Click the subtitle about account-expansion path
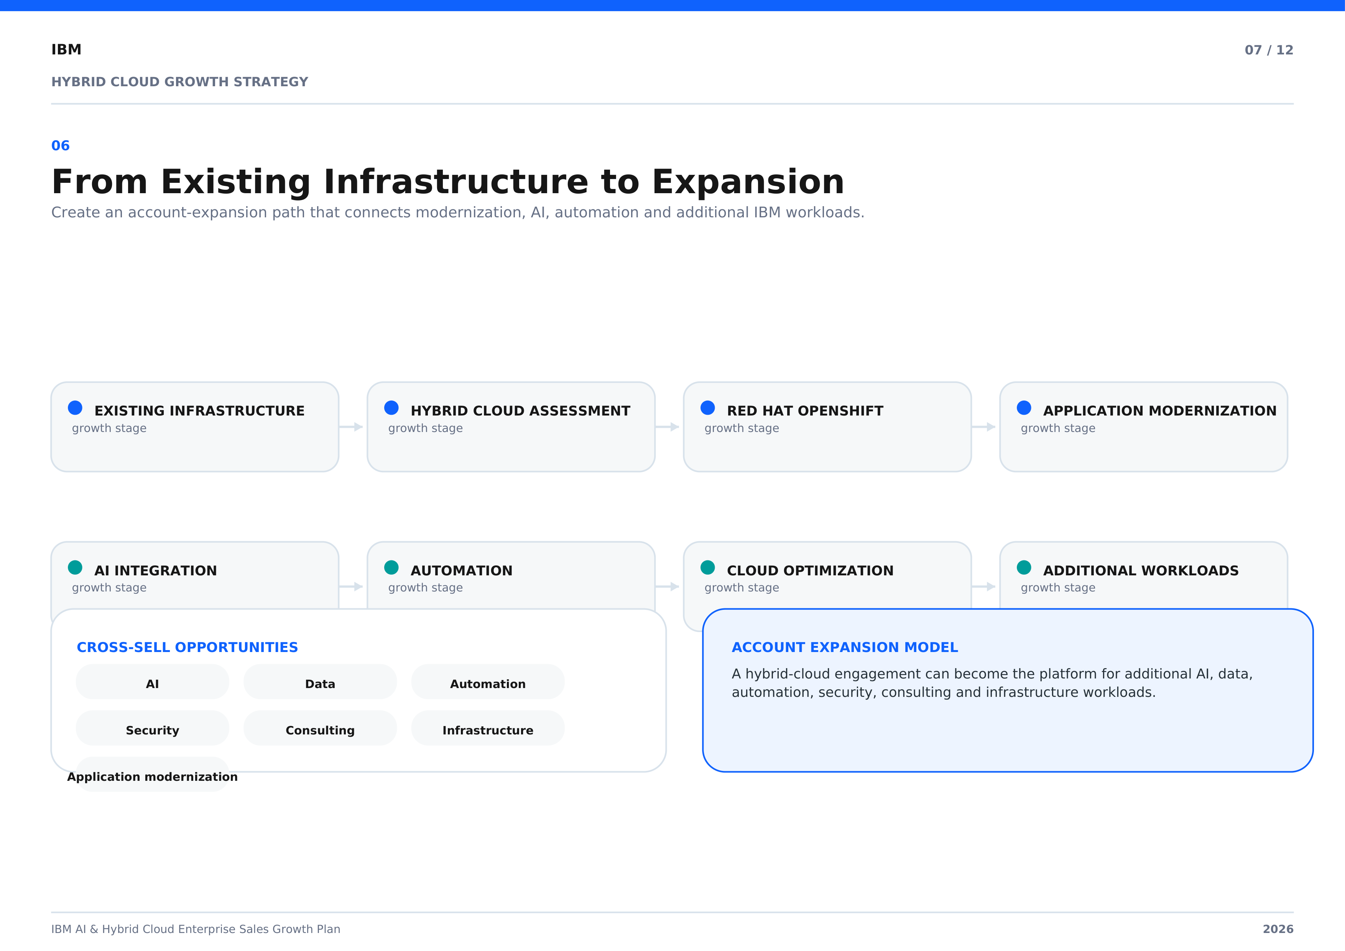This screenshot has height=951, width=1345. click(x=457, y=213)
